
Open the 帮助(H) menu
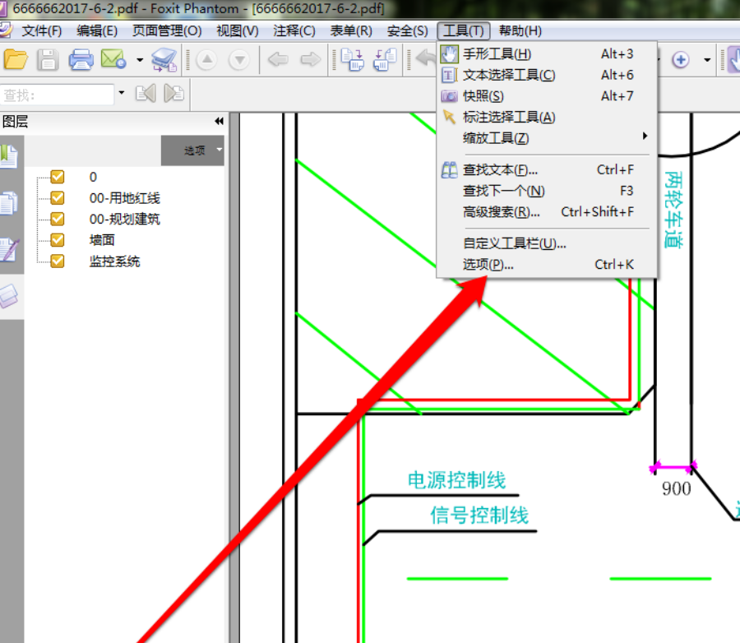click(x=520, y=30)
